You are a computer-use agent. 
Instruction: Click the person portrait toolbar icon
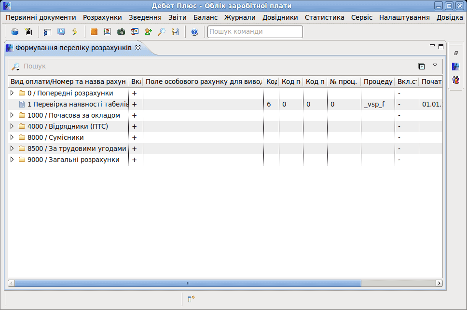click(x=108, y=32)
